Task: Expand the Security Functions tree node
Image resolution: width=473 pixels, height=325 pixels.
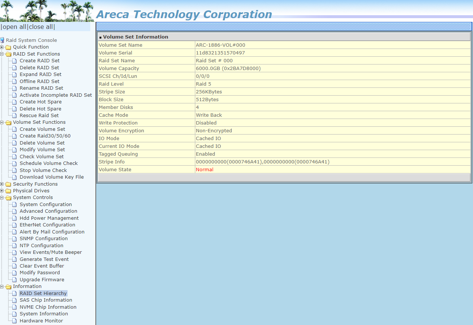Action: (x=2, y=184)
